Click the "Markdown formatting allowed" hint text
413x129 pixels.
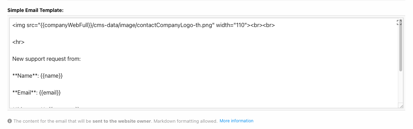tap(185, 121)
